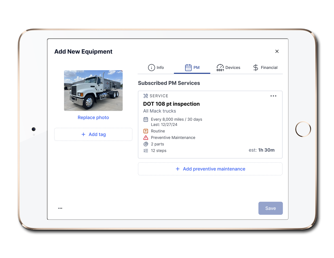Click the dollar sign icon beside Financial
This screenshot has height=258, width=334.
coord(255,67)
